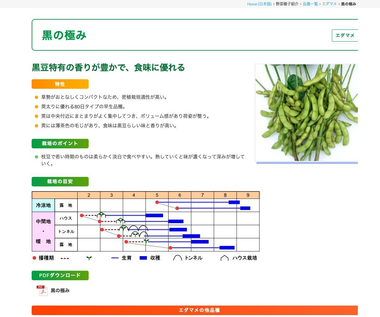Click the PDF file icon
Screen dimensions: 380x317
point(42,290)
